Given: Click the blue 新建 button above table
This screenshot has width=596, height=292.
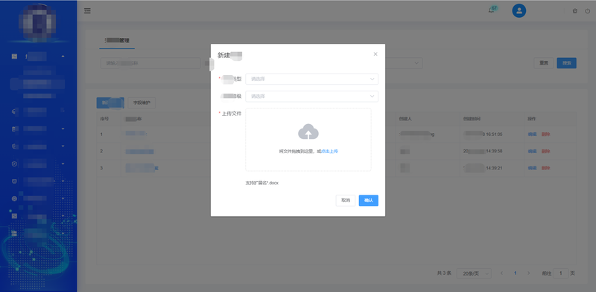Looking at the screenshot, I should tap(110, 103).
